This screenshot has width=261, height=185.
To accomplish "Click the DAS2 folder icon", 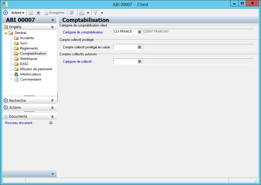I will click(16, 64).
